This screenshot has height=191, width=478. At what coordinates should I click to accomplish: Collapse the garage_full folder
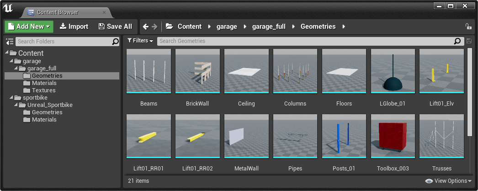[16, 69]
